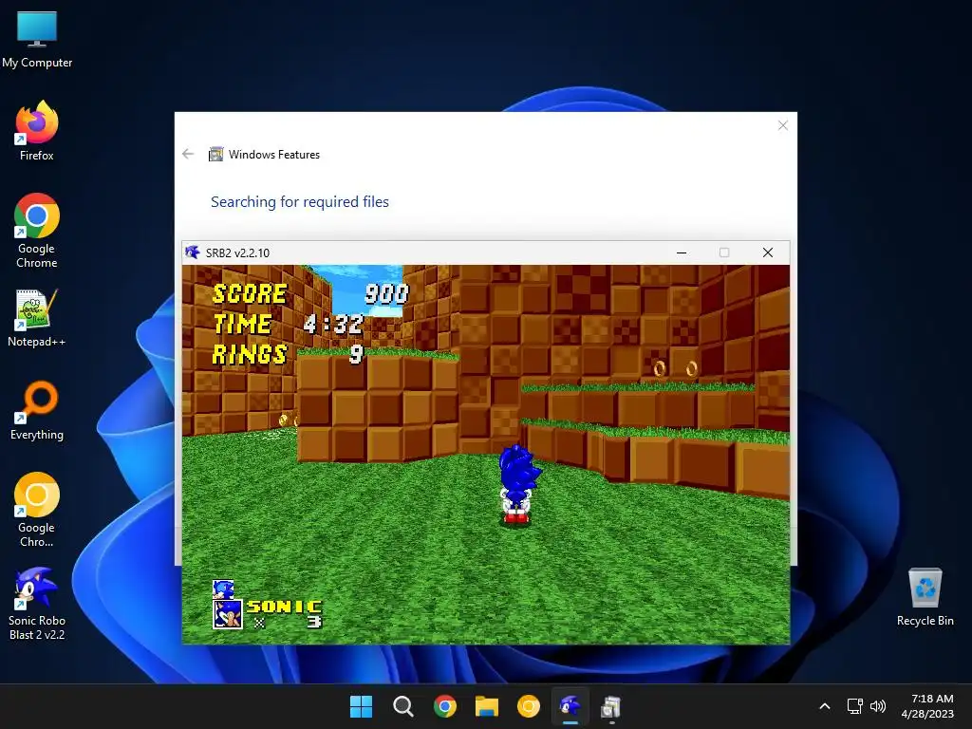Launch Everything search desktop shortcut
The height and width of the screenshot is (729, 972).
[x=37, y=410]
